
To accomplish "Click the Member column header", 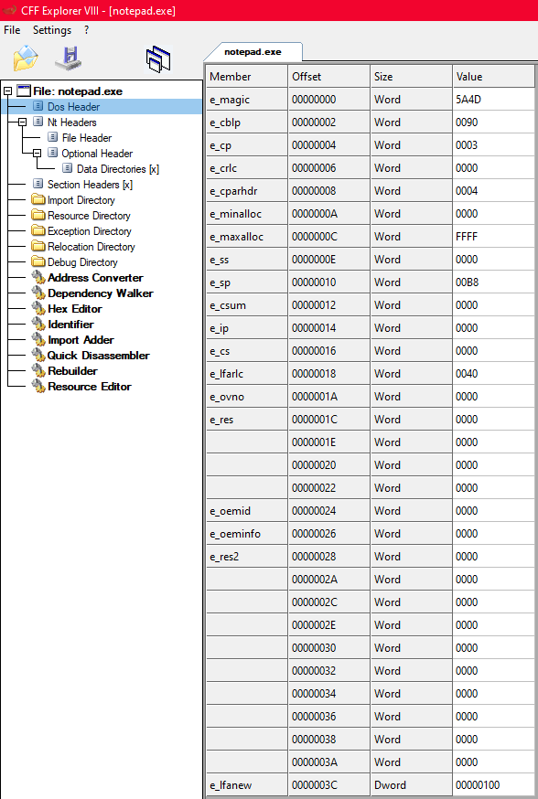I will point(247,77).
